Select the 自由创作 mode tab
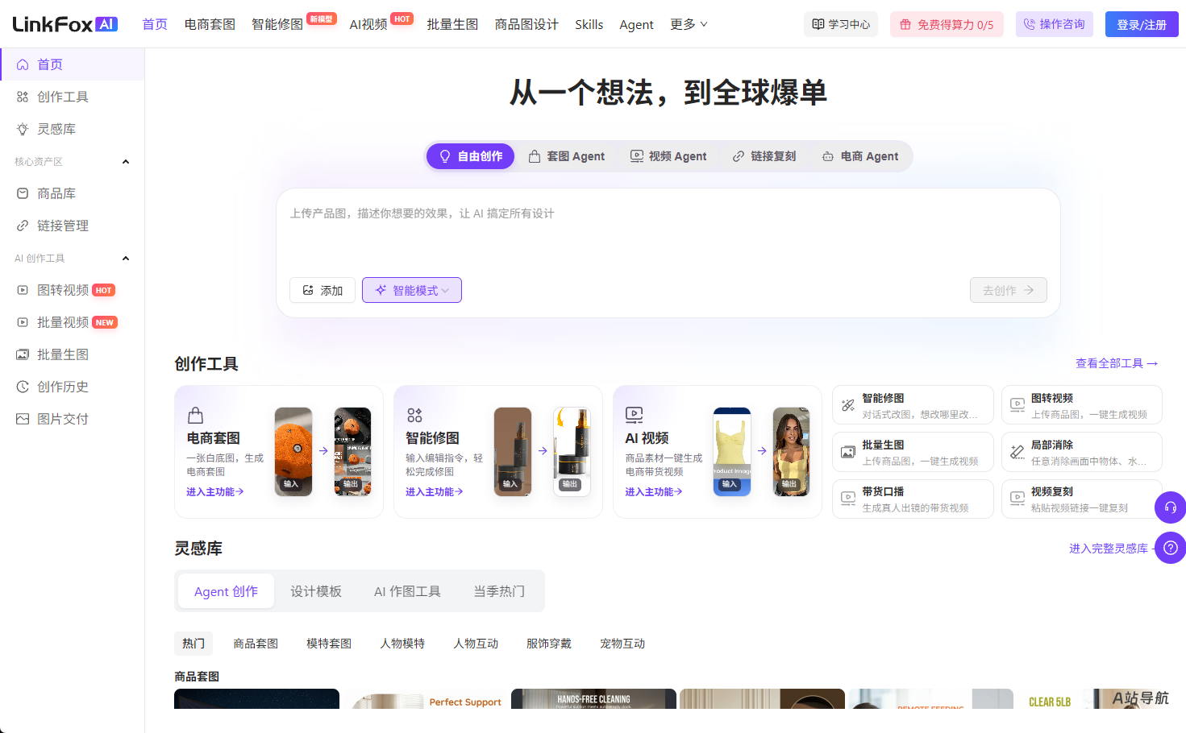Screen dimensions: 1186x733 (470, 156)
